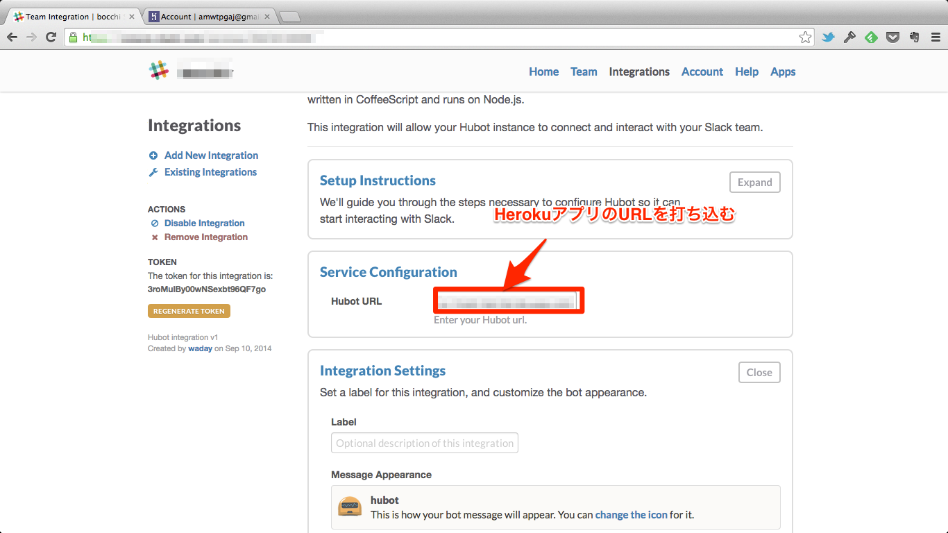This screenshot has height=533, width=948.
Task: Follow the 'change the icon' link
Action: pos(632,515)
